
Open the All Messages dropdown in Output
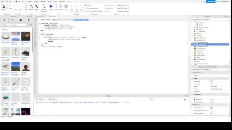click(x=40, y=99)
